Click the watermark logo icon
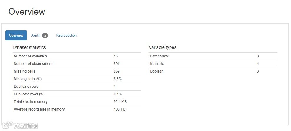The width and height of the screenshot is (291, 131). click(x=8, y=126)
